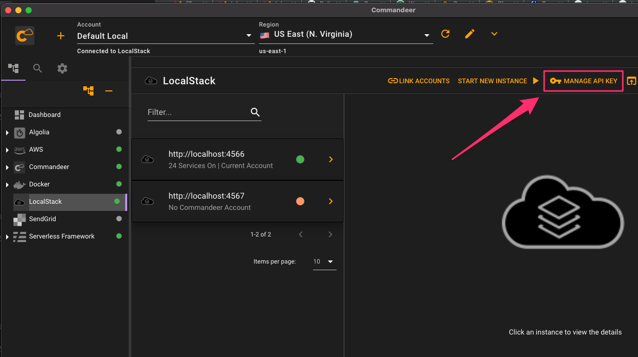The height and width of the screenshot is (357, 638).
Task: Go to the next page of instances
Action: click(330, 234)
